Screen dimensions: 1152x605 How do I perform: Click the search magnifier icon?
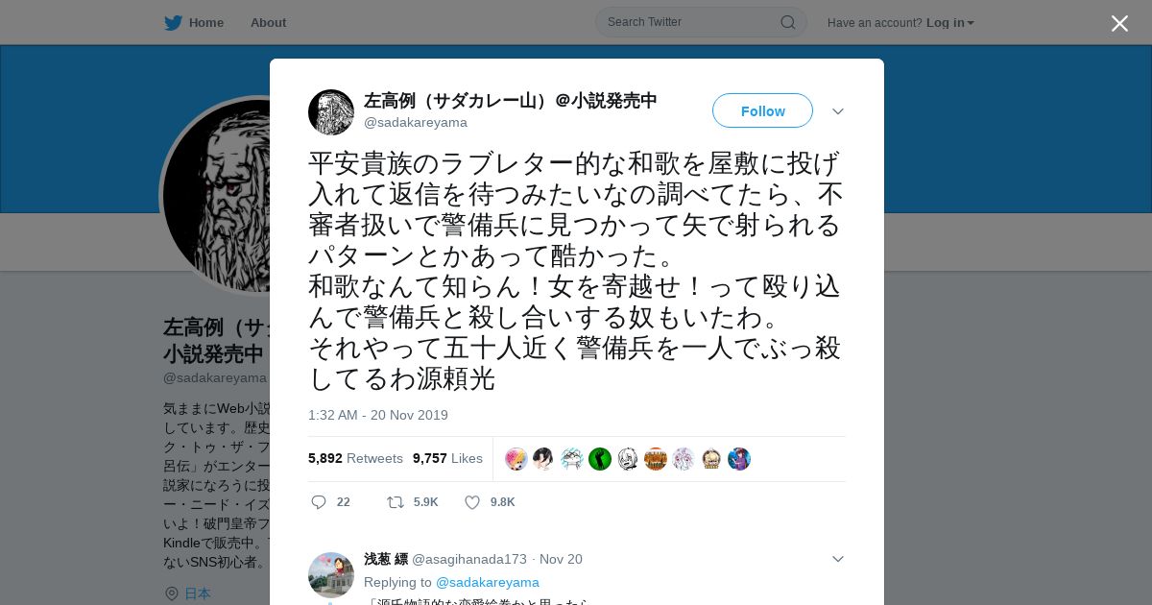(787, 22)
